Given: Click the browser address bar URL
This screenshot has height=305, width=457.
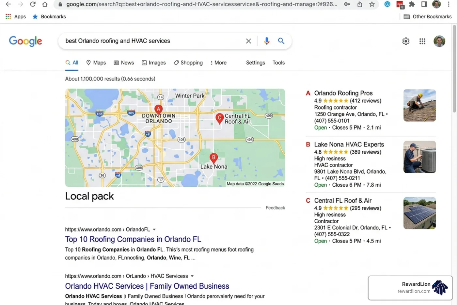Looking at the screenshot, I should (202, 4).
